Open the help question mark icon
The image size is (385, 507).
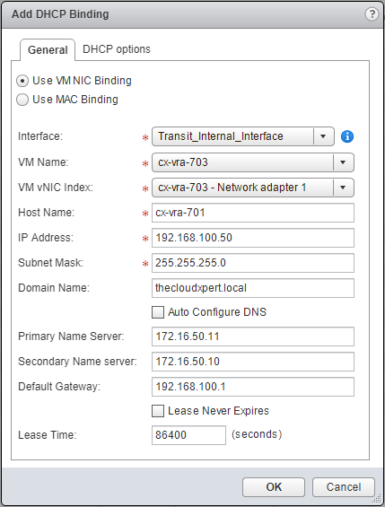[x=372, y=14]
